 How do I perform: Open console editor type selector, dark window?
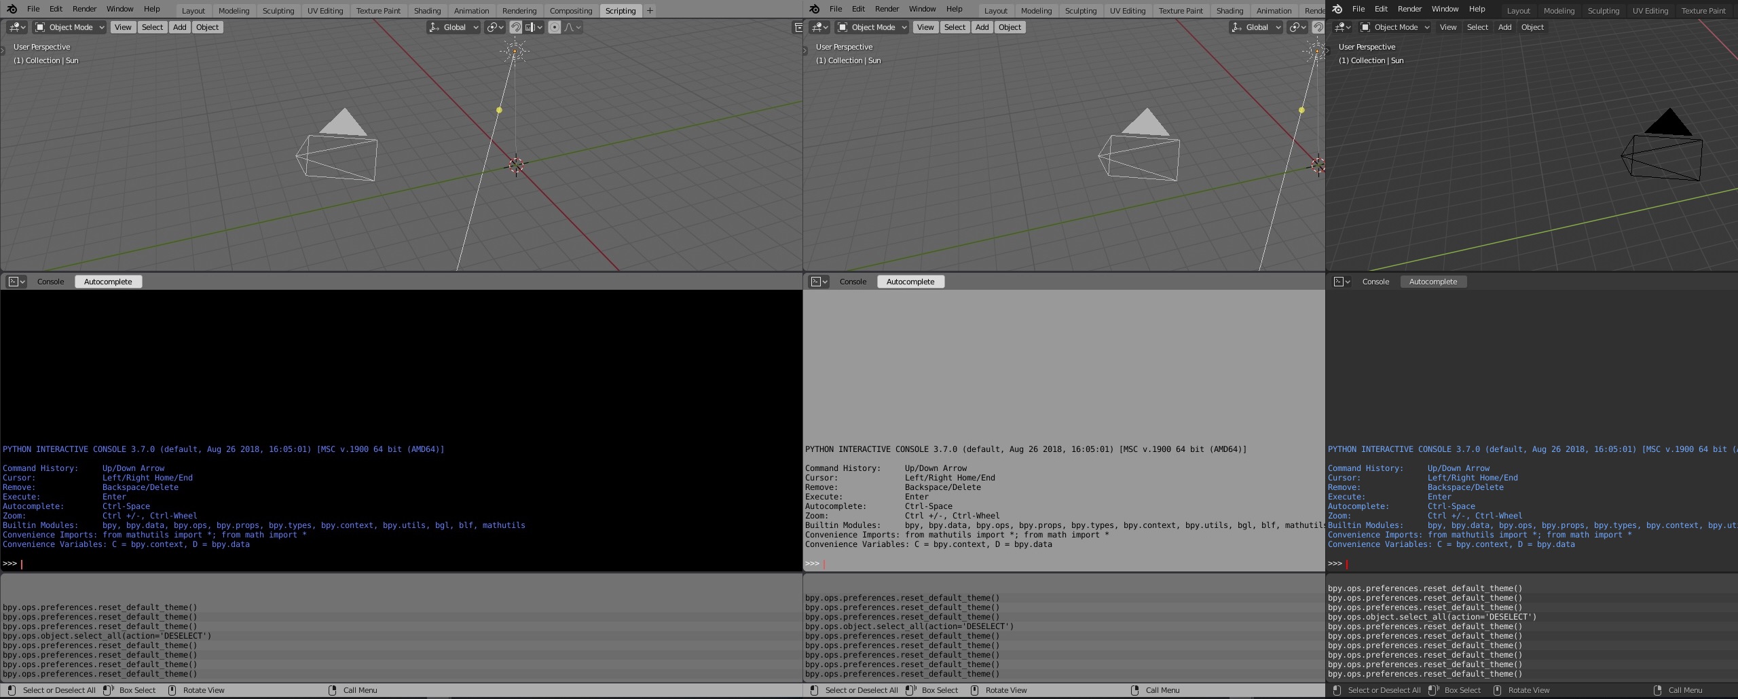(1342, 282)
